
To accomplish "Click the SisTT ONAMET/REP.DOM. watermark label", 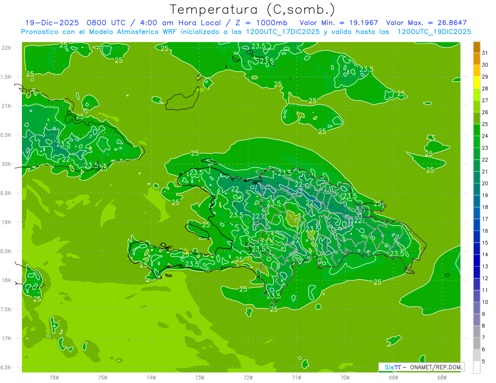I will pyautogui.click(x=421, y=367).
